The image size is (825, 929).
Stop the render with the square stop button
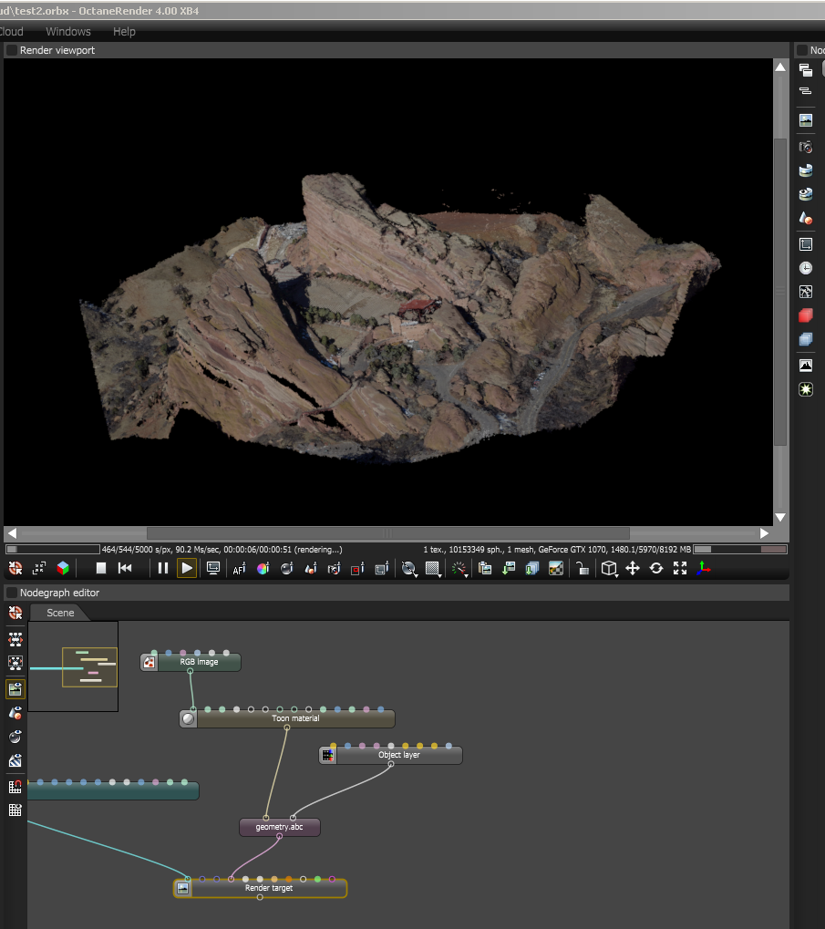(x=101, y=568)
